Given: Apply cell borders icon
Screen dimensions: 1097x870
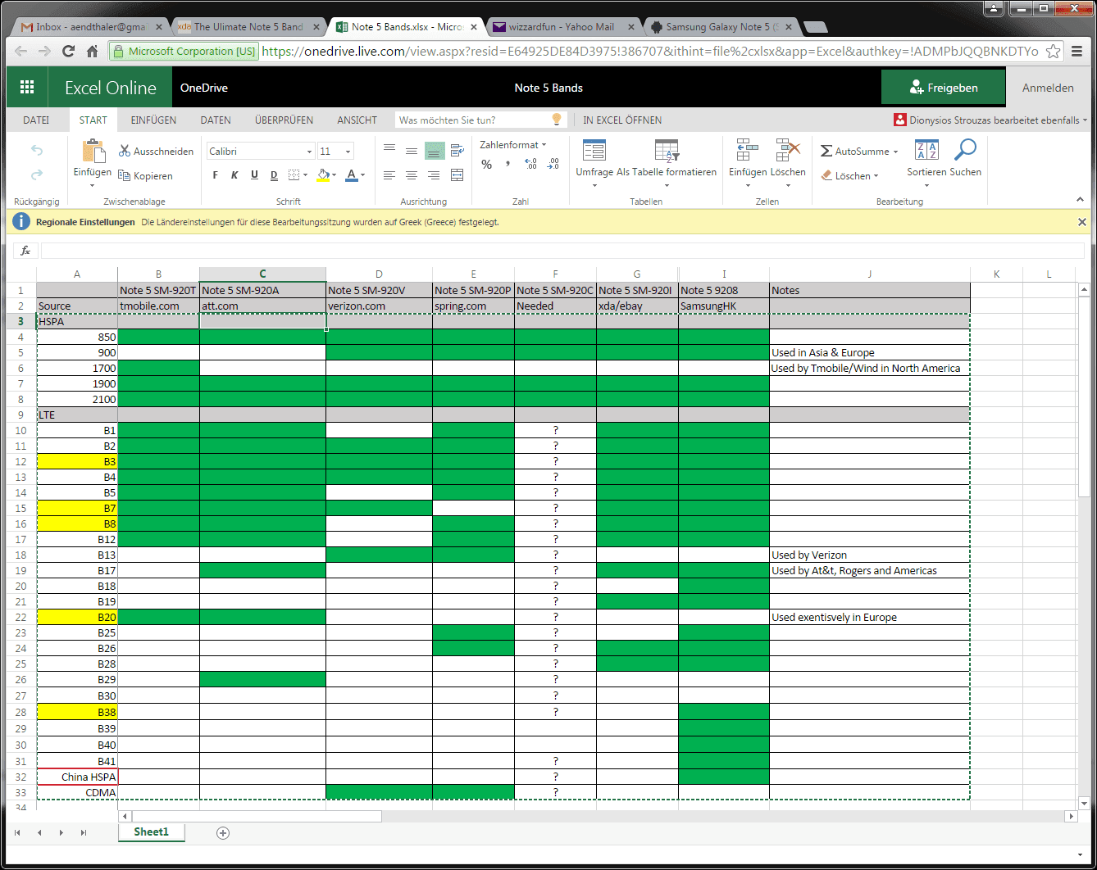Looking at the screenshot, I should tap(294, 174).
